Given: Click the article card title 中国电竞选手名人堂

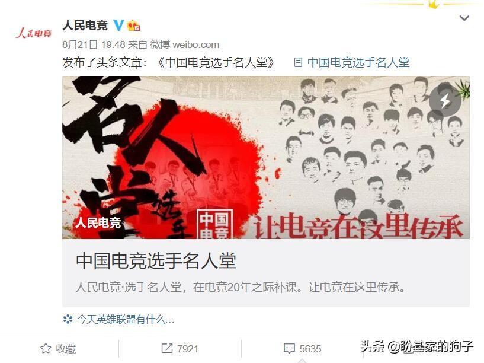Looking at the screenshot, I should pyautogui.click(x=156, y=261).
